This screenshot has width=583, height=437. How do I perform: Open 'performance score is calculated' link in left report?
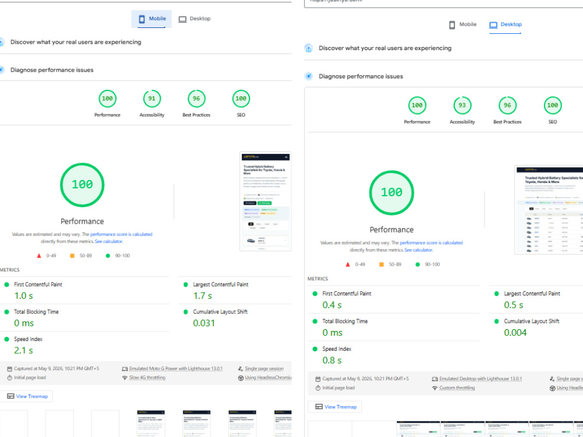point(121,234)
